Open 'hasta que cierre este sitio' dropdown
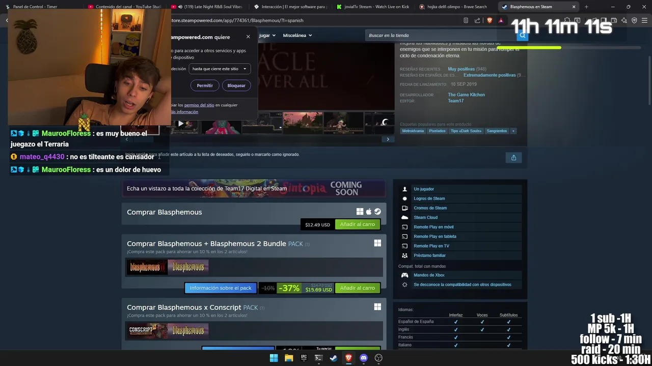This screenshot has height=366, width=652. tap(219, 69)
